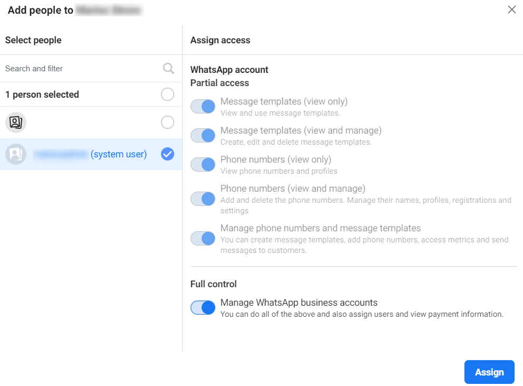
Task: Toggle Message templates (view only) switch
Action: pyautogui.click(x=203, y=107)
